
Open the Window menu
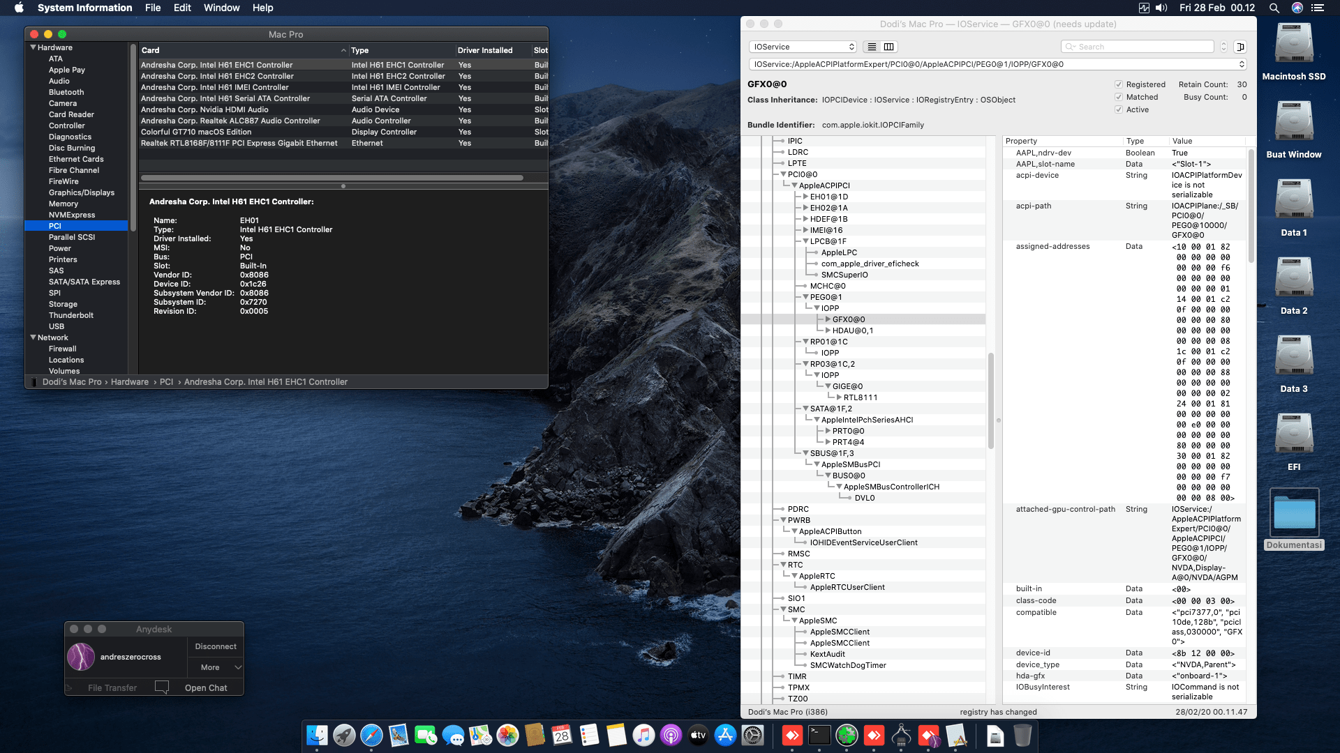(x=221, y=8)
